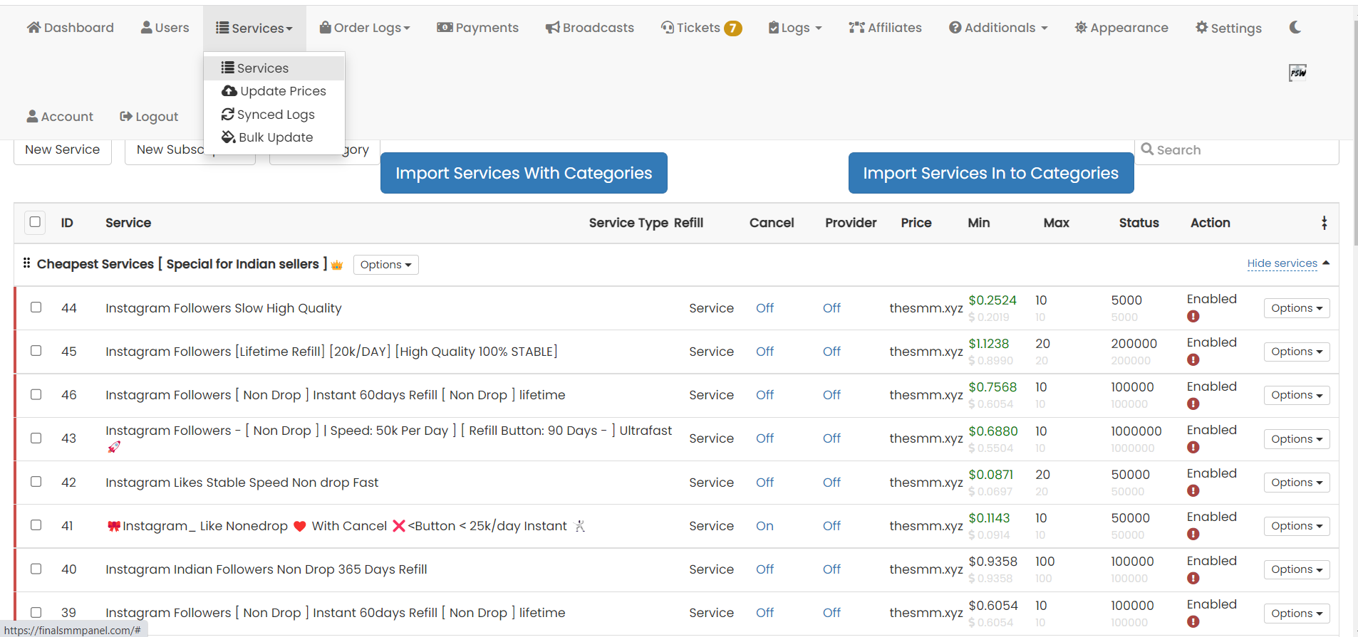Image resolution: width=1358 pixels, height=637 pixels.
Task: Click the Account person icon
Action: (32, 116)
